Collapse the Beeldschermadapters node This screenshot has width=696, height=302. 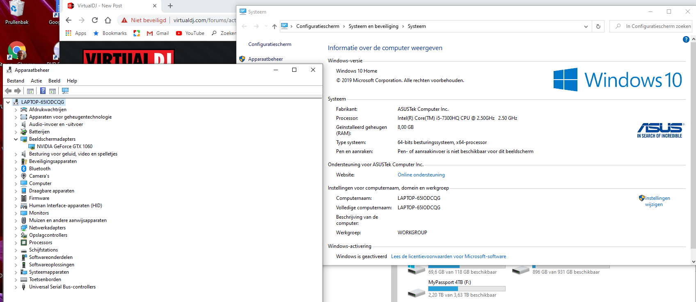click(x=16, y=139)
